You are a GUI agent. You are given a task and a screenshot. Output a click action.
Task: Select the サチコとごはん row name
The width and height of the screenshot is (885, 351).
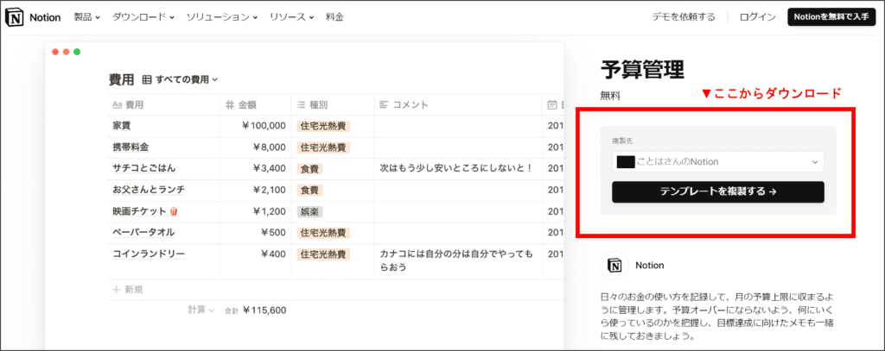click(144, 168)
